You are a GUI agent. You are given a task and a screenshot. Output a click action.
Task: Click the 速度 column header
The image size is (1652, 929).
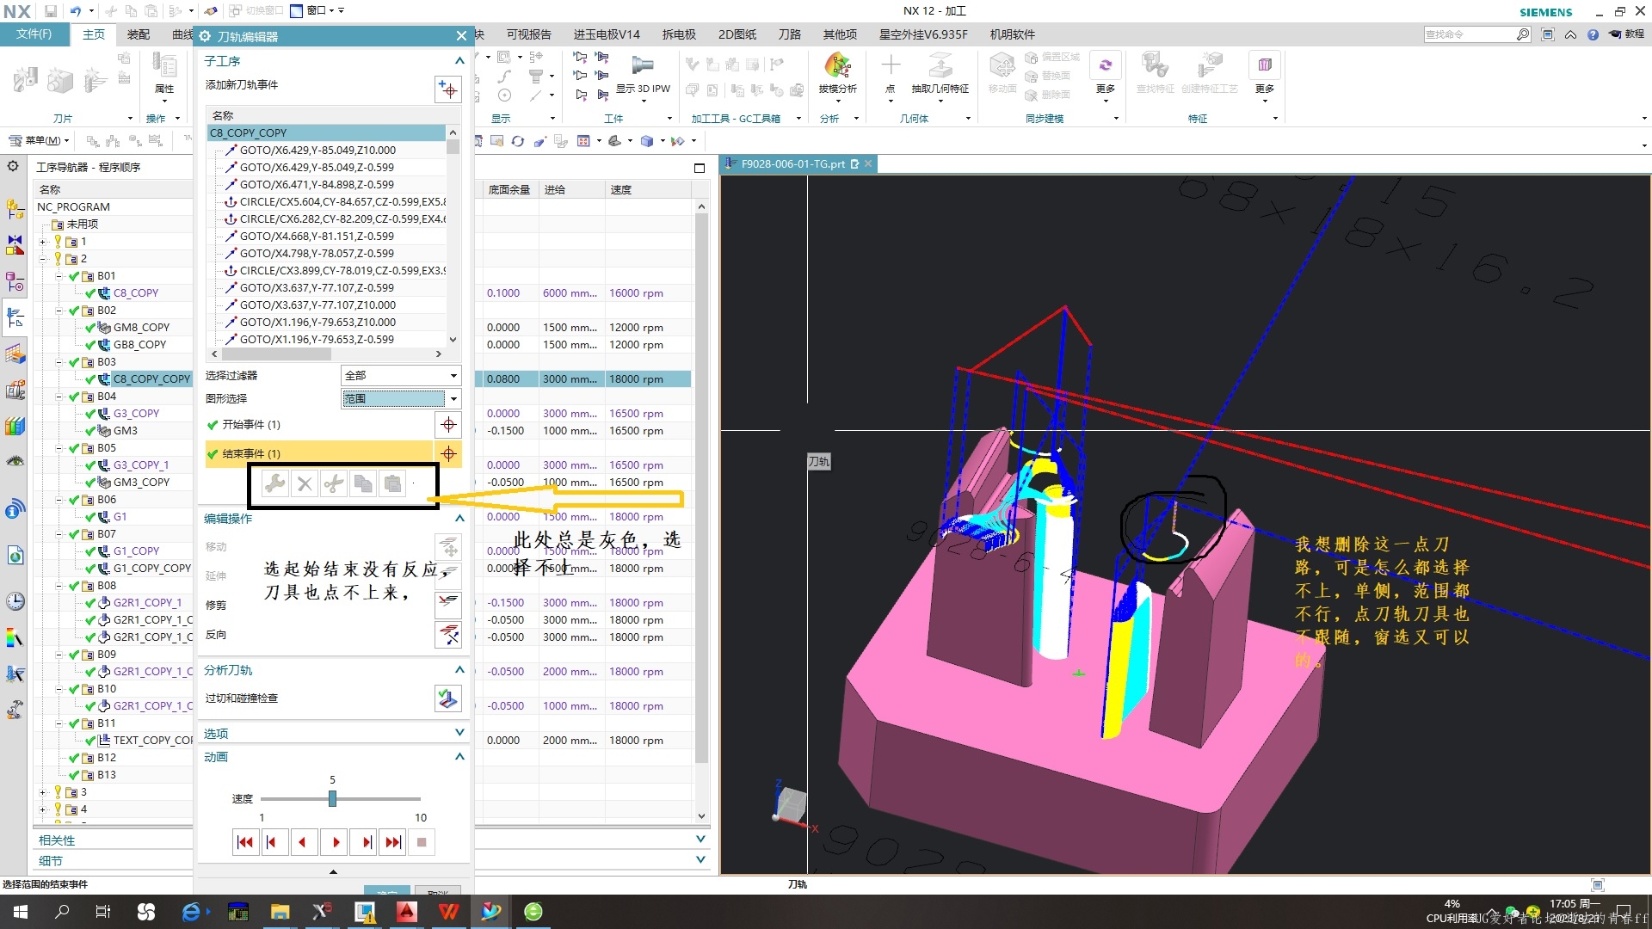tap(621, 189)
